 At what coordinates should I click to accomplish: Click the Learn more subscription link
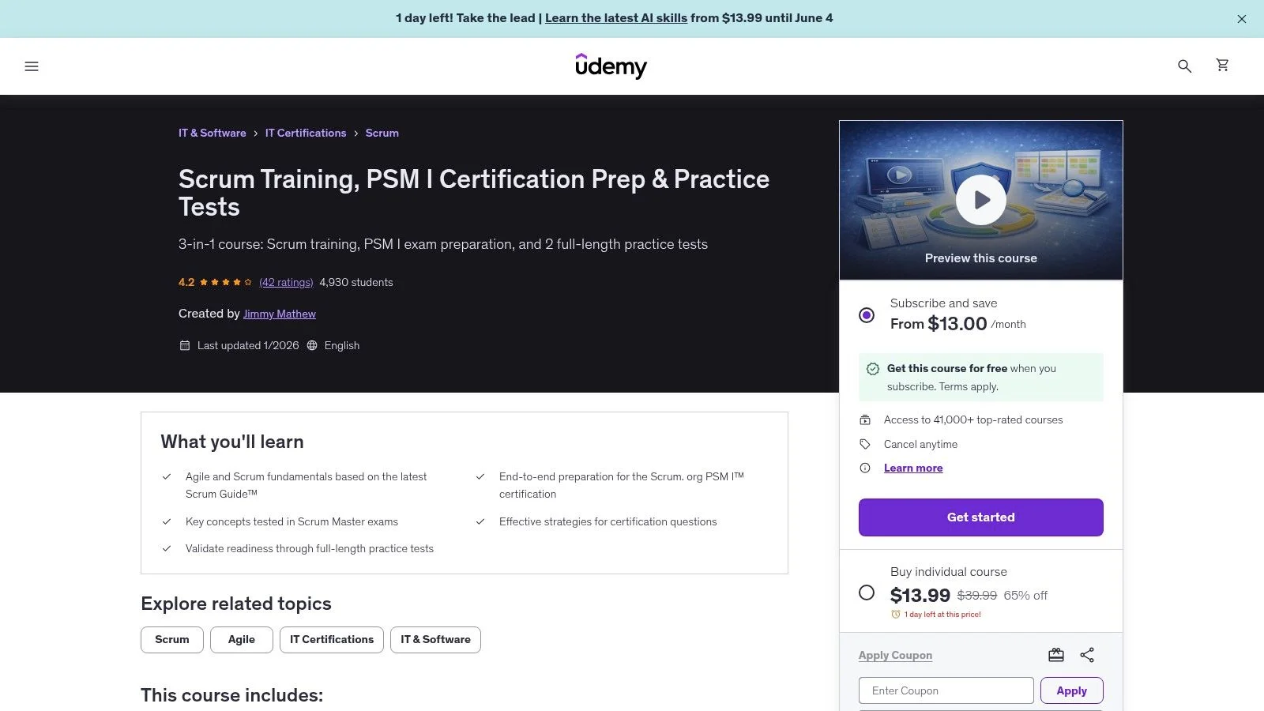point(913,468)
